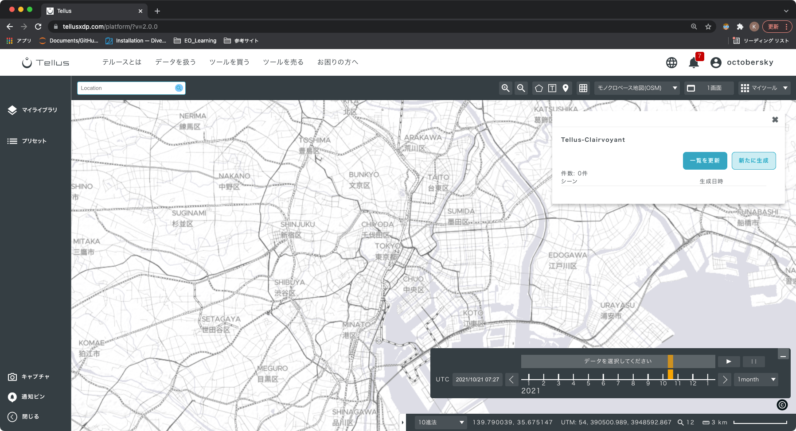Pause the timeline animation
The height and width of the screenshot is (431, 796).
[x=754, y=361]
